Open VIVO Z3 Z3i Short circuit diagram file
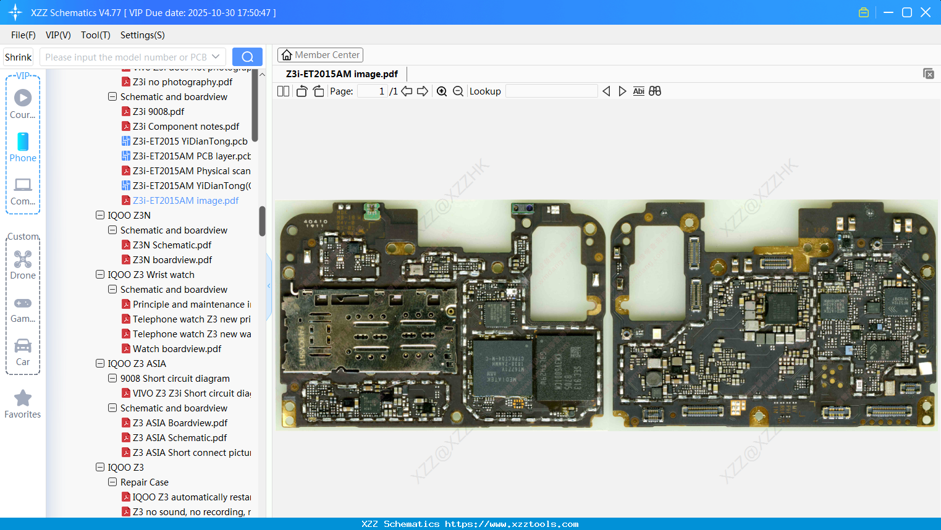The image size is (941, 530). pyautogui.click(x=192, y=393)
